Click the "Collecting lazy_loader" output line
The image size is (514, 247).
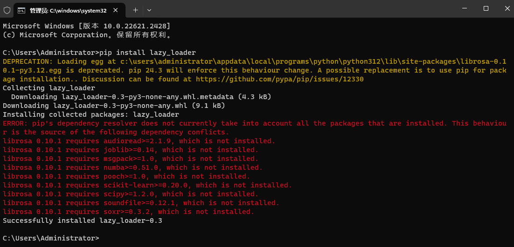(x=49, y=88)
